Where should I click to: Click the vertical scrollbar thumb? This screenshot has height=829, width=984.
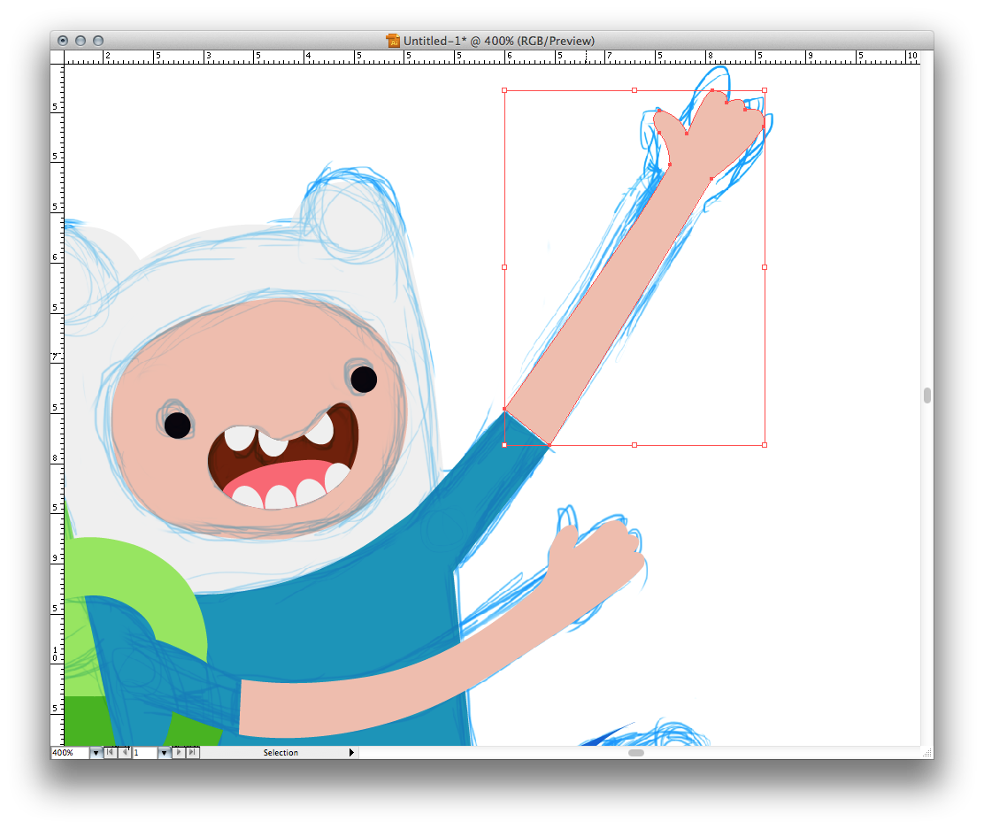pyautogui.click(x=926, y=395)
